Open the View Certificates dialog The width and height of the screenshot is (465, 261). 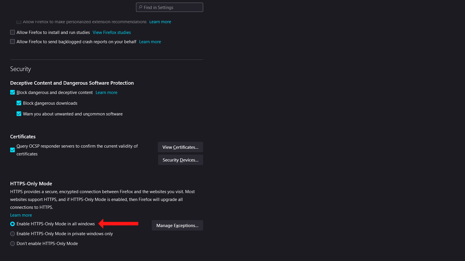coord(180,147)
